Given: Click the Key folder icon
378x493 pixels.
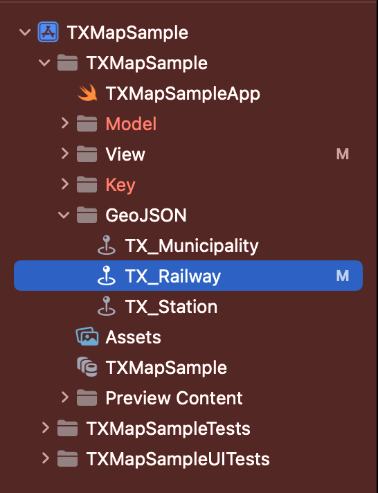Looking at the screenshot, I should click(x=87, y=185).
